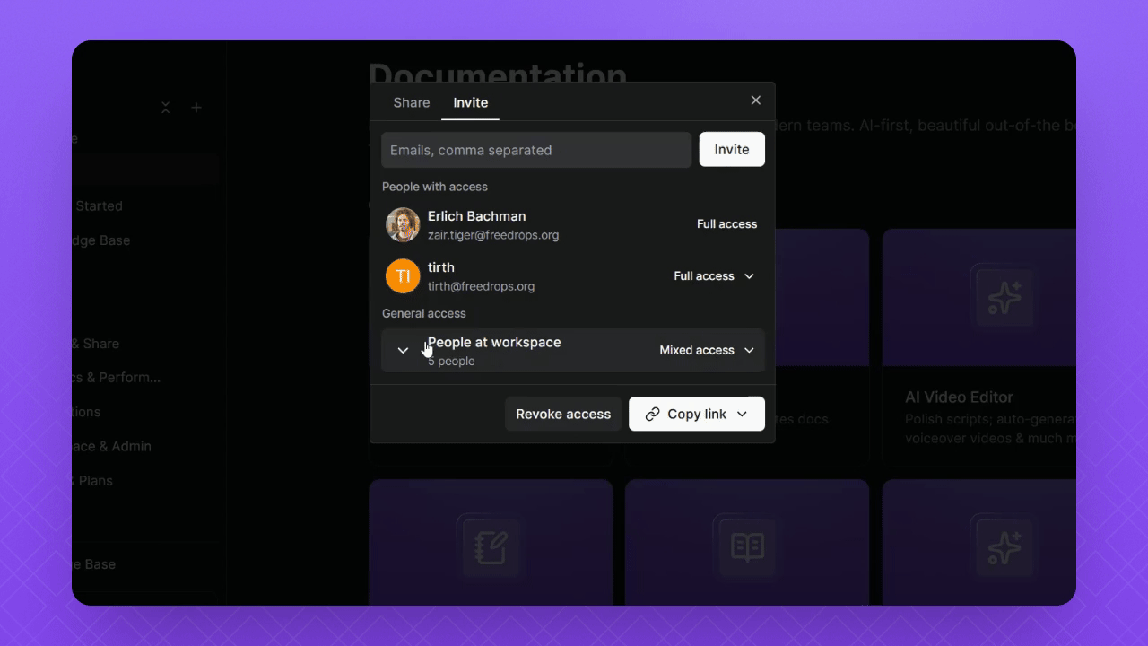This screenshot has width=1148, height=646.
Task: Close the share dialog with X icon
Action: pos(755,100)
